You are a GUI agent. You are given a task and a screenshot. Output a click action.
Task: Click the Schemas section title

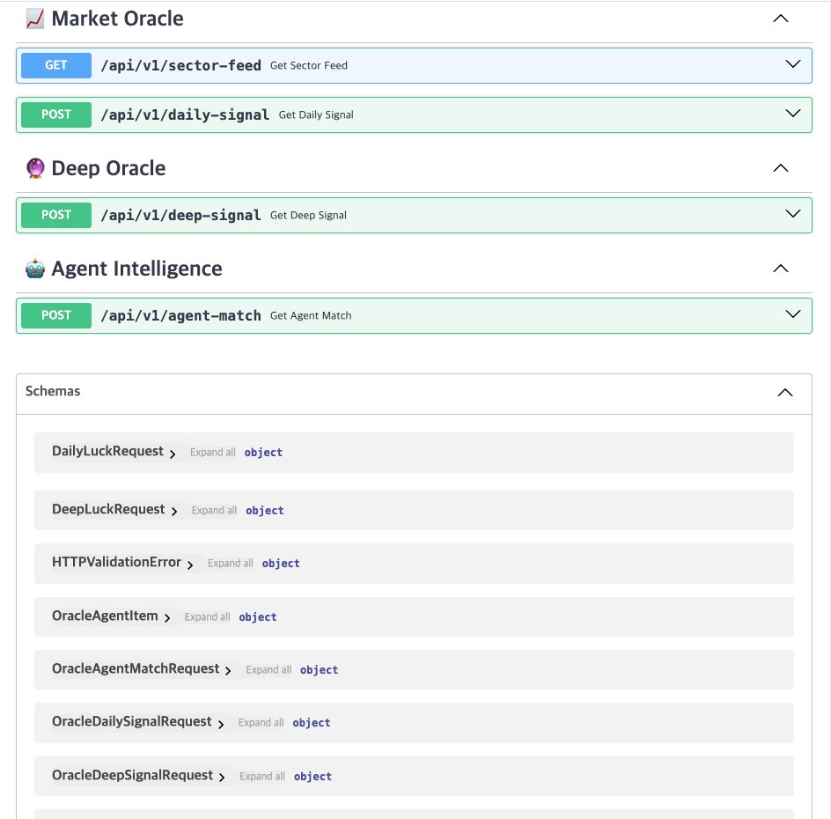[x=53, y=391]
